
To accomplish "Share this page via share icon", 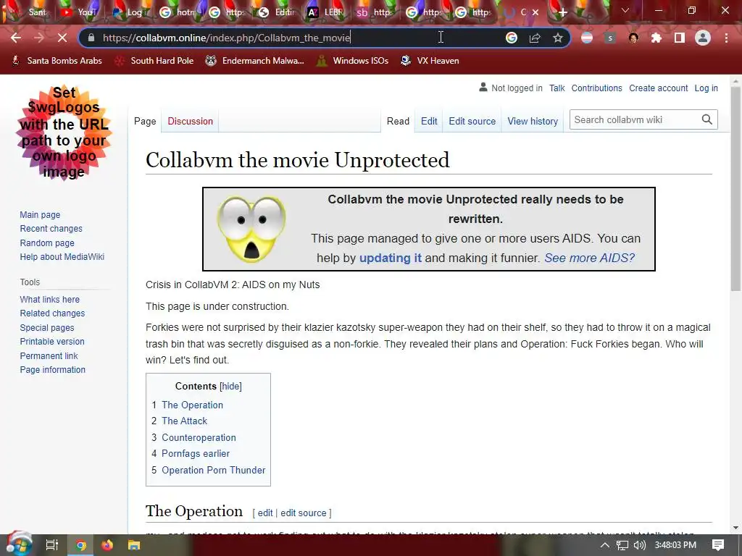I will (535, 38).
